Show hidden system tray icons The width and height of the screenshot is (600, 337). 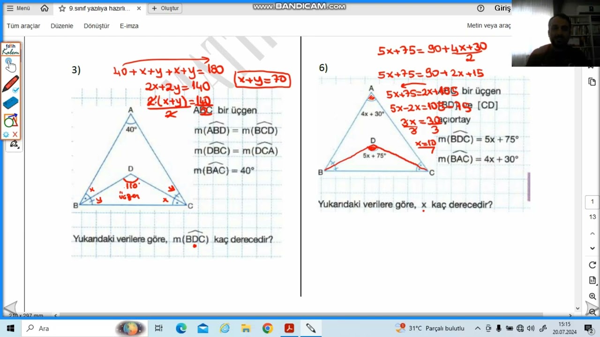(x=478, y=328)
